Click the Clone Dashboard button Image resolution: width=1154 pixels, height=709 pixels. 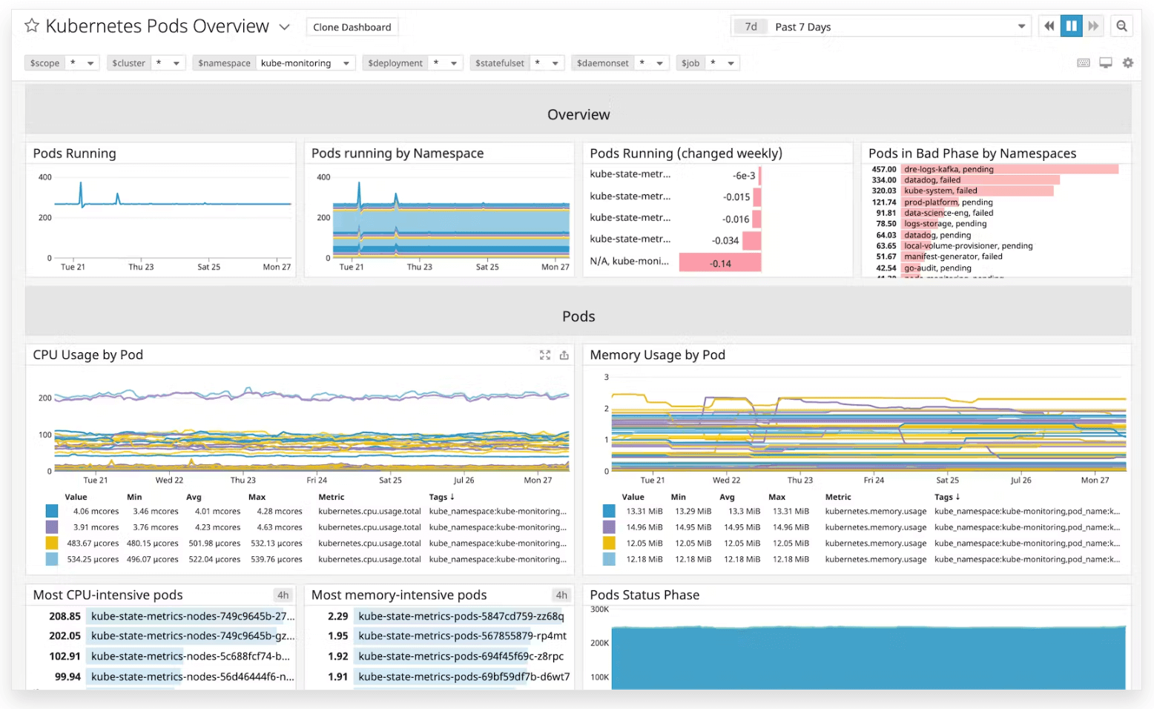(x=352, y=27)
